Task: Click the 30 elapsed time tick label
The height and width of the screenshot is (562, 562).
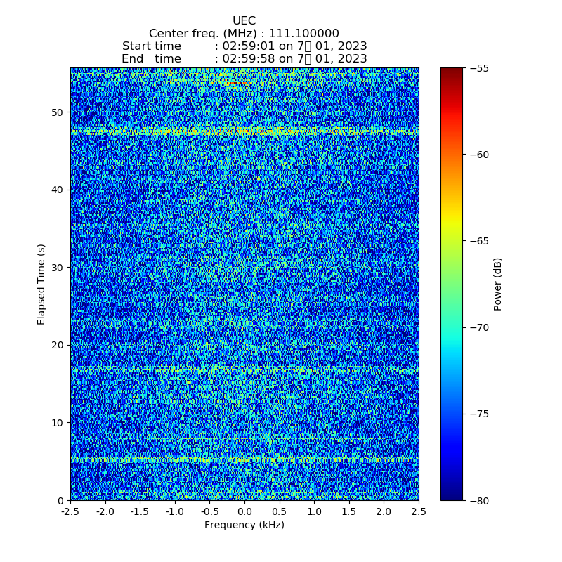Action: [58, 268]
